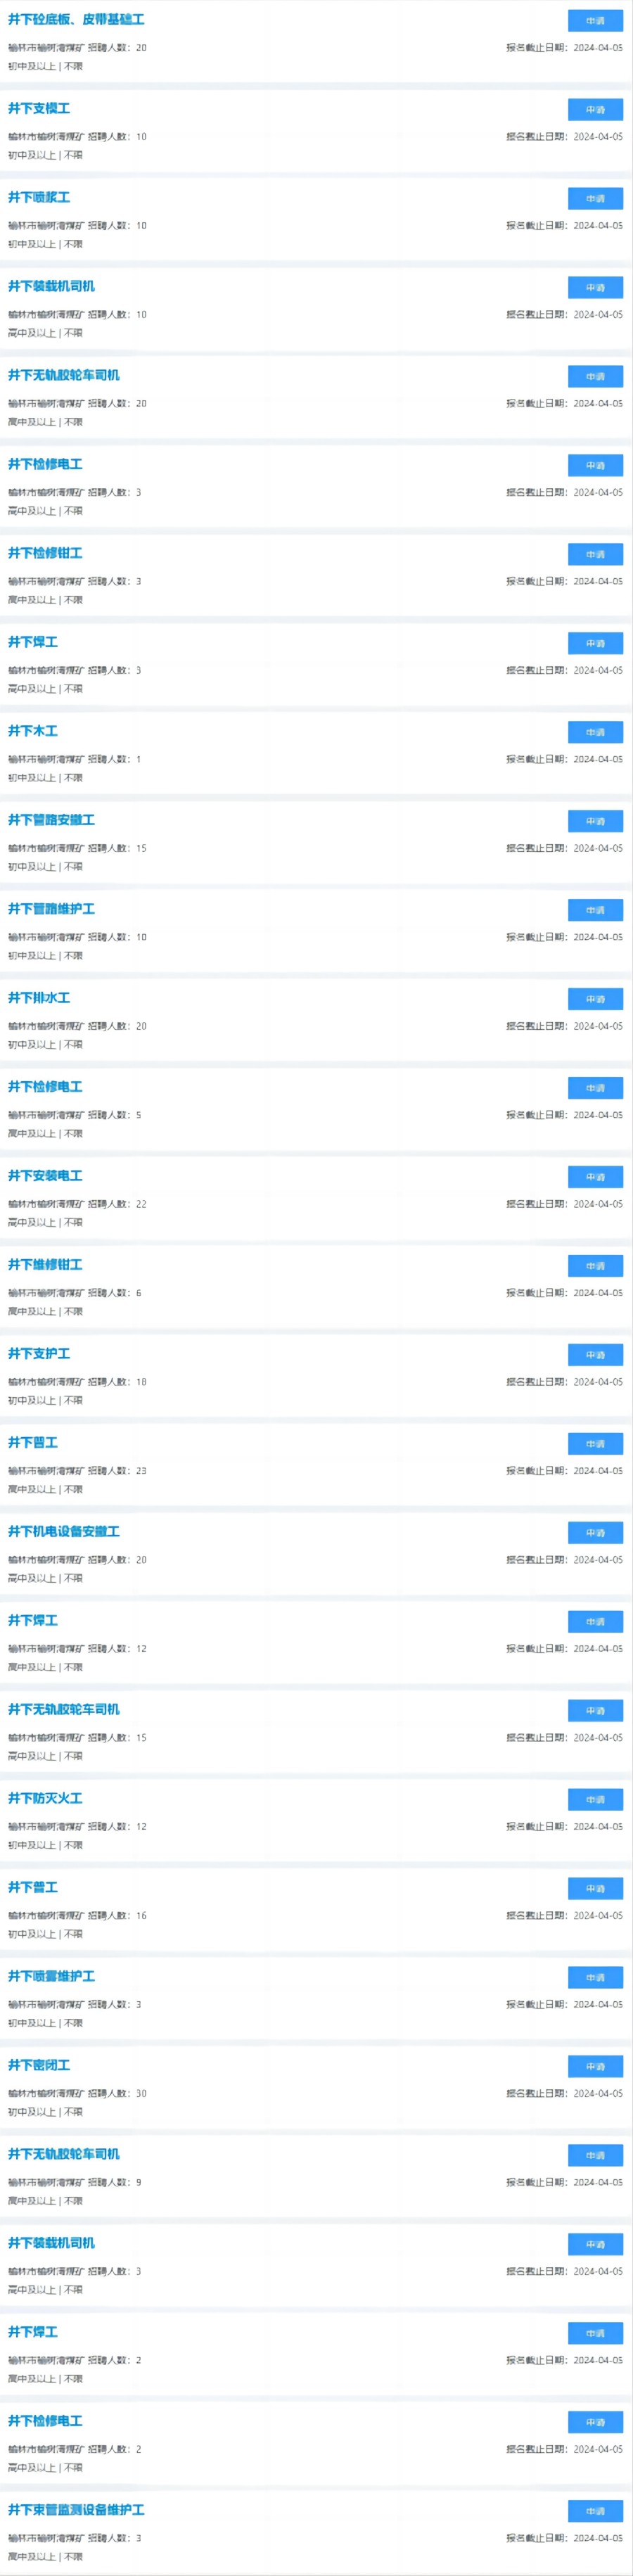The width and height of the screenshot is (633, 2576).
Task: Apply for 井下束管监测设备维护工 using 申请
Action: tap(595, 2511)
